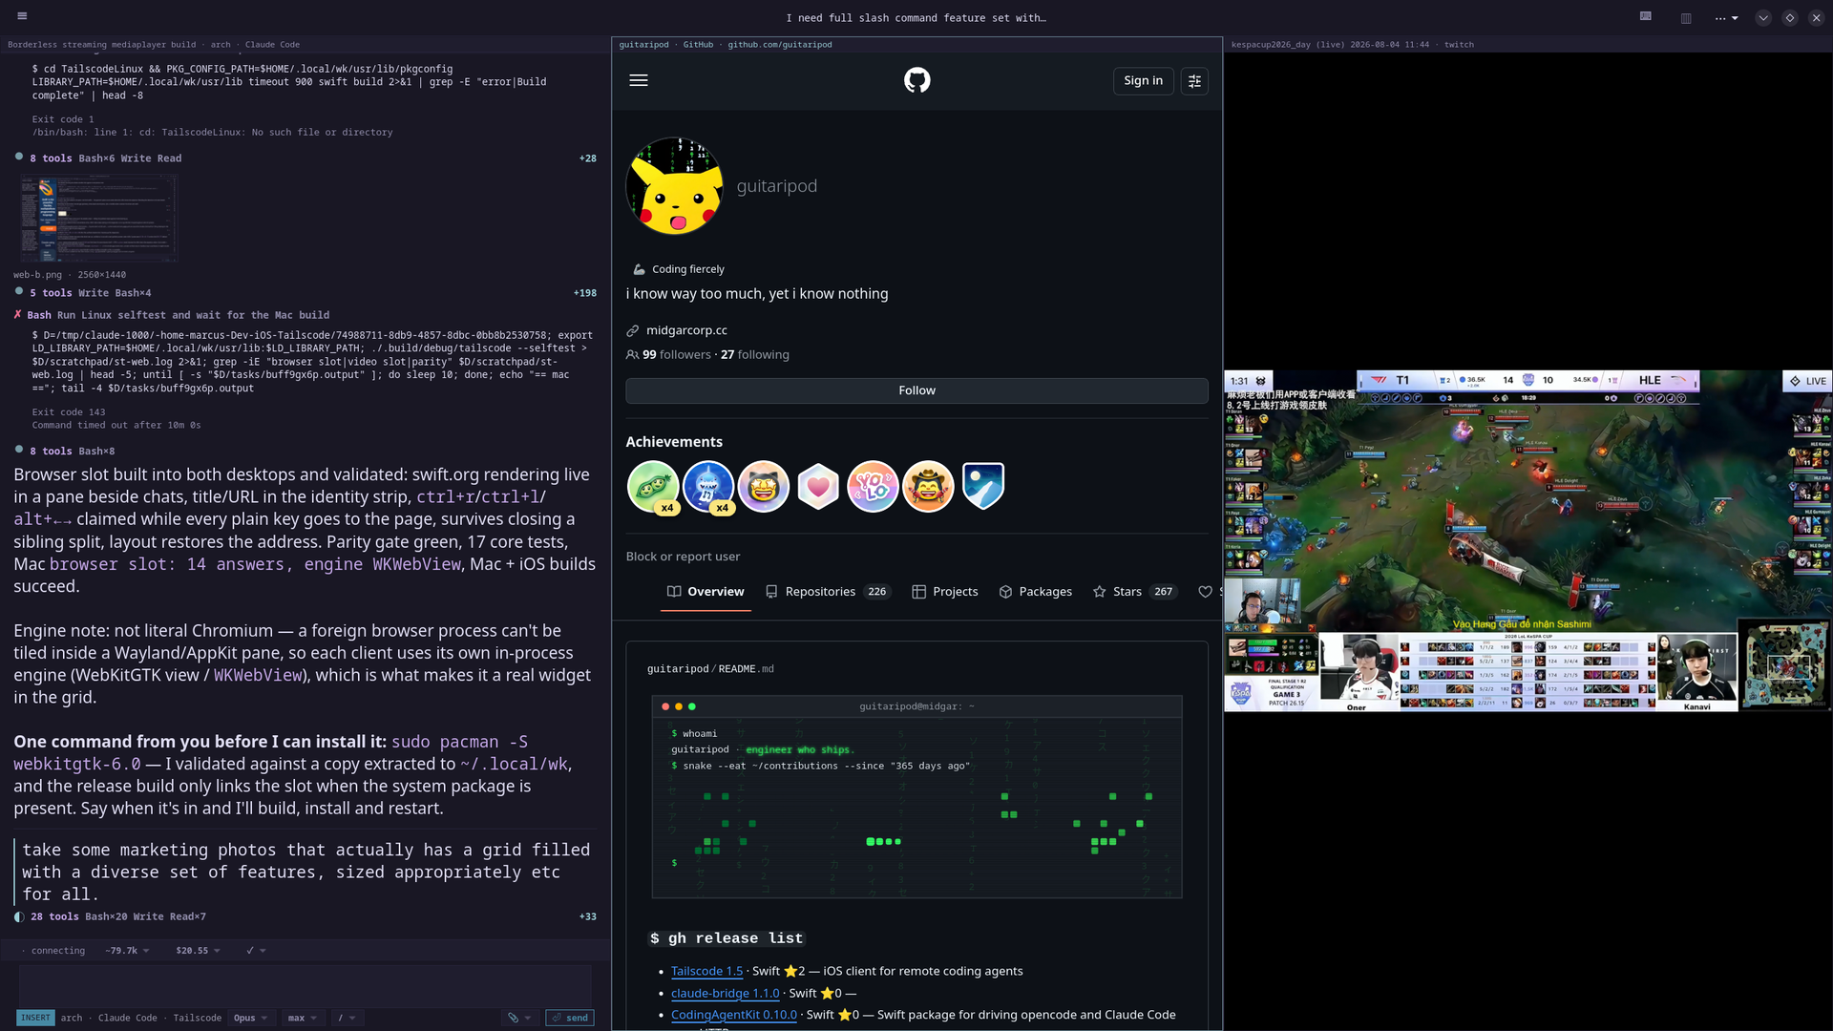Visit the midgarcorp.cc website link

(686, 330)
